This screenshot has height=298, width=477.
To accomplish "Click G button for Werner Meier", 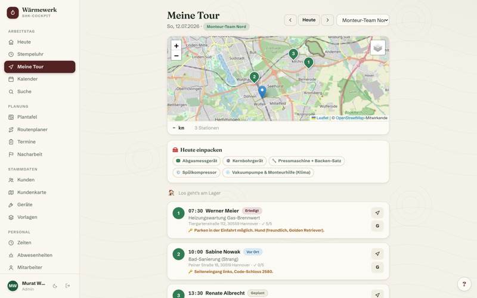I will (x=377, y=226).
